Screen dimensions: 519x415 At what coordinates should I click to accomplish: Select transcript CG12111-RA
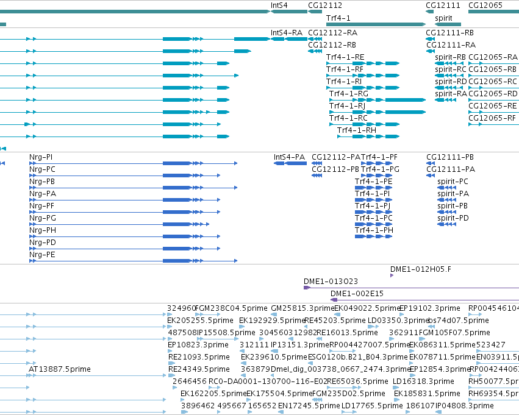[451, 45]
